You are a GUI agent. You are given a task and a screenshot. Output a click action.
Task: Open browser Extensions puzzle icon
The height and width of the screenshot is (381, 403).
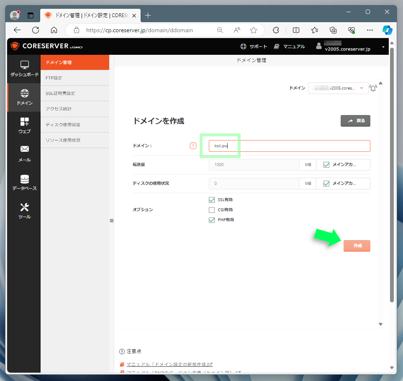click(276, 30)
